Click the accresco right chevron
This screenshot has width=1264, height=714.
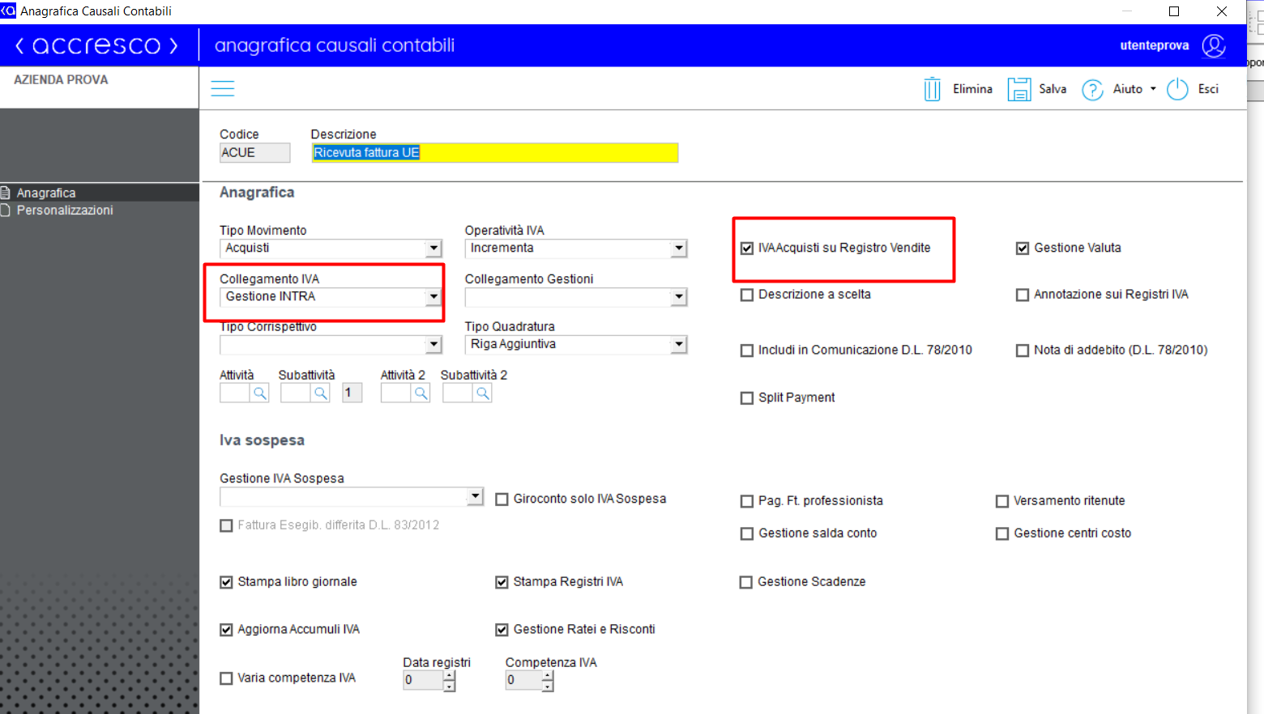(173, 46)
